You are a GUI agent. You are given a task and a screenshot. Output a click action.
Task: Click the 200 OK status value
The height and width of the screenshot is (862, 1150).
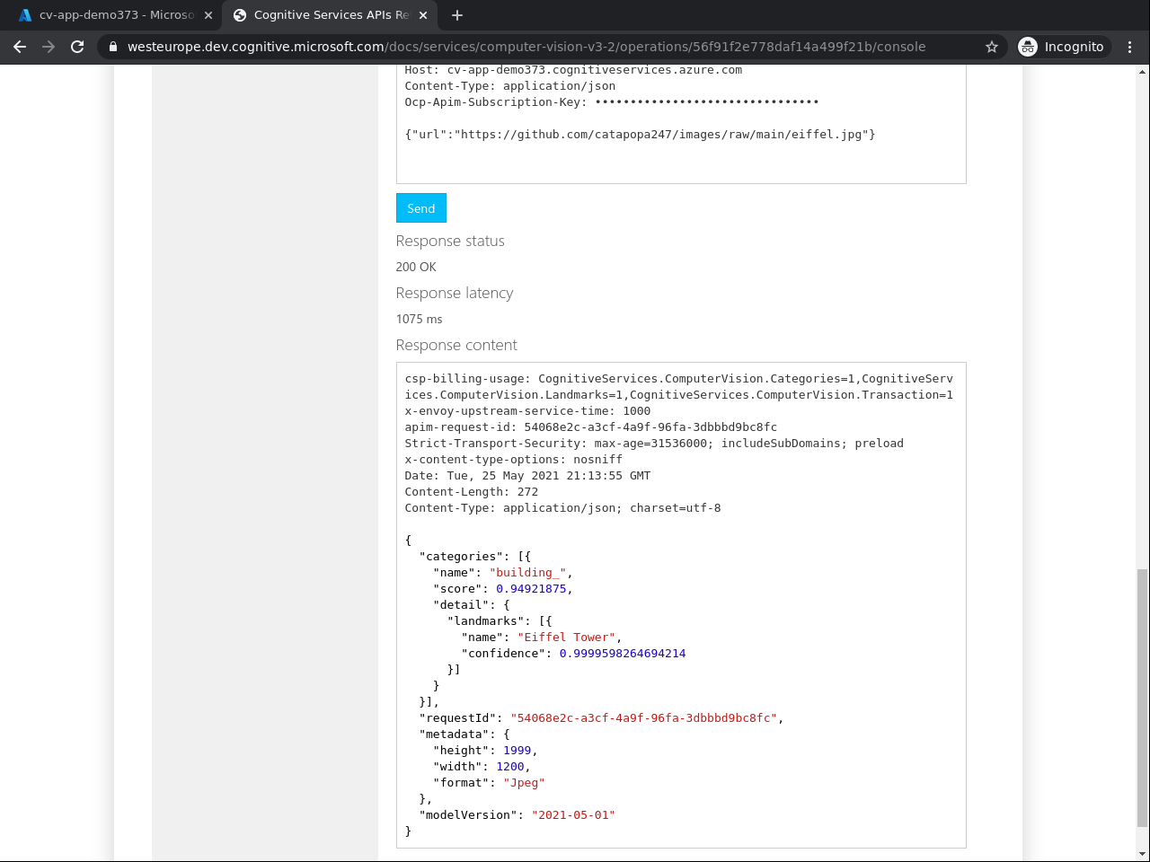pos(416,267)
